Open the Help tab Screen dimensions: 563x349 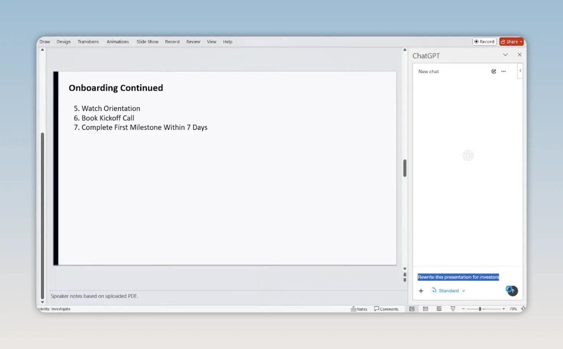227,41
